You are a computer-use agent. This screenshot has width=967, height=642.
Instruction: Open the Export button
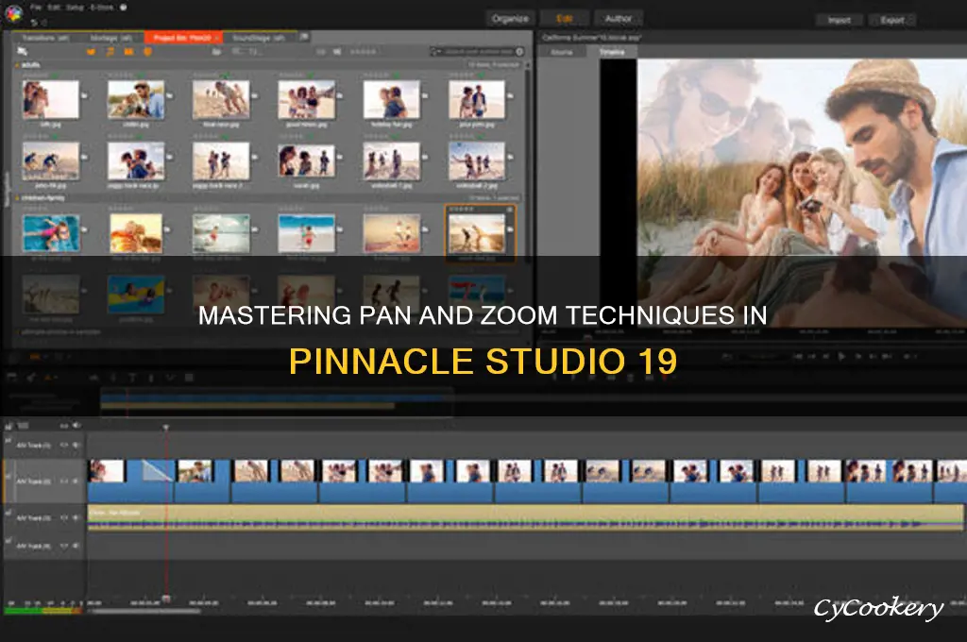pos(892,21)
